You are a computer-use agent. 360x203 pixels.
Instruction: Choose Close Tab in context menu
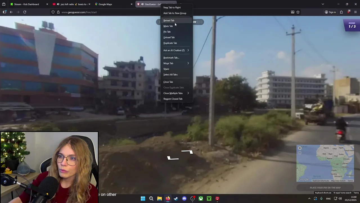click(x=177, y=82)
